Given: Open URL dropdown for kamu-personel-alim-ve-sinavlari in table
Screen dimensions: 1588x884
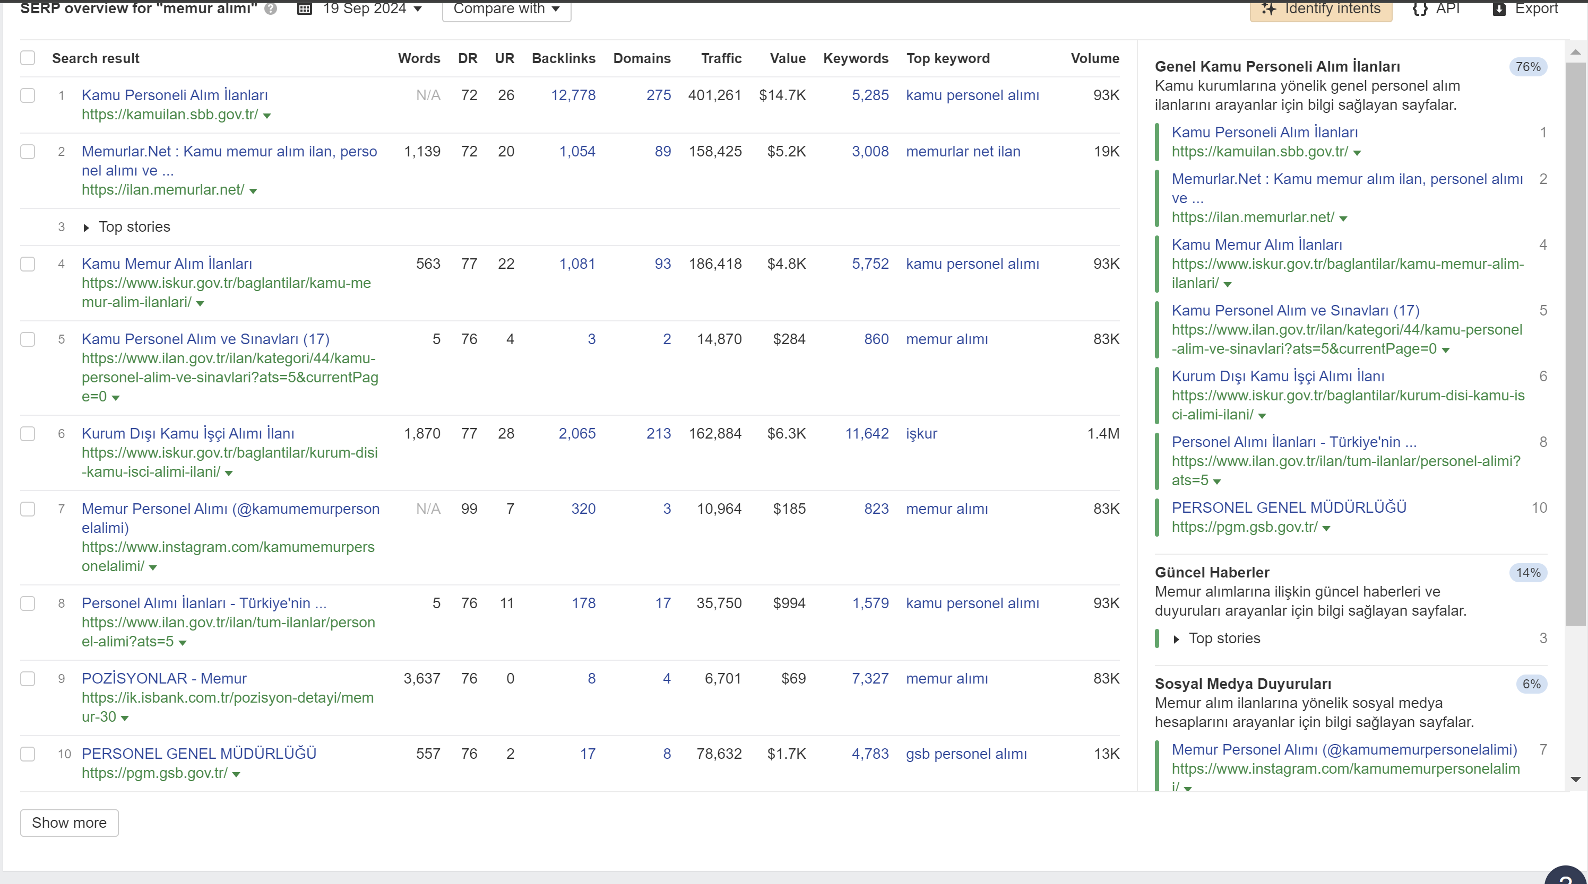Looking at the screenshot, I should [x=115, y=398].
